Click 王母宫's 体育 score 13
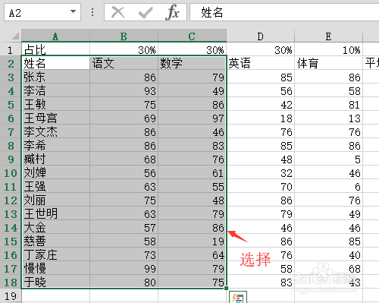This screenshot has height=303, width=379. pyautogui.click(x=328, y=118)
